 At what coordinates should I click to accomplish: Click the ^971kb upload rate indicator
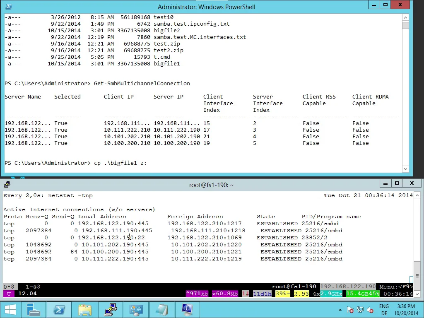pyautogui.click(x=197, y=294)
